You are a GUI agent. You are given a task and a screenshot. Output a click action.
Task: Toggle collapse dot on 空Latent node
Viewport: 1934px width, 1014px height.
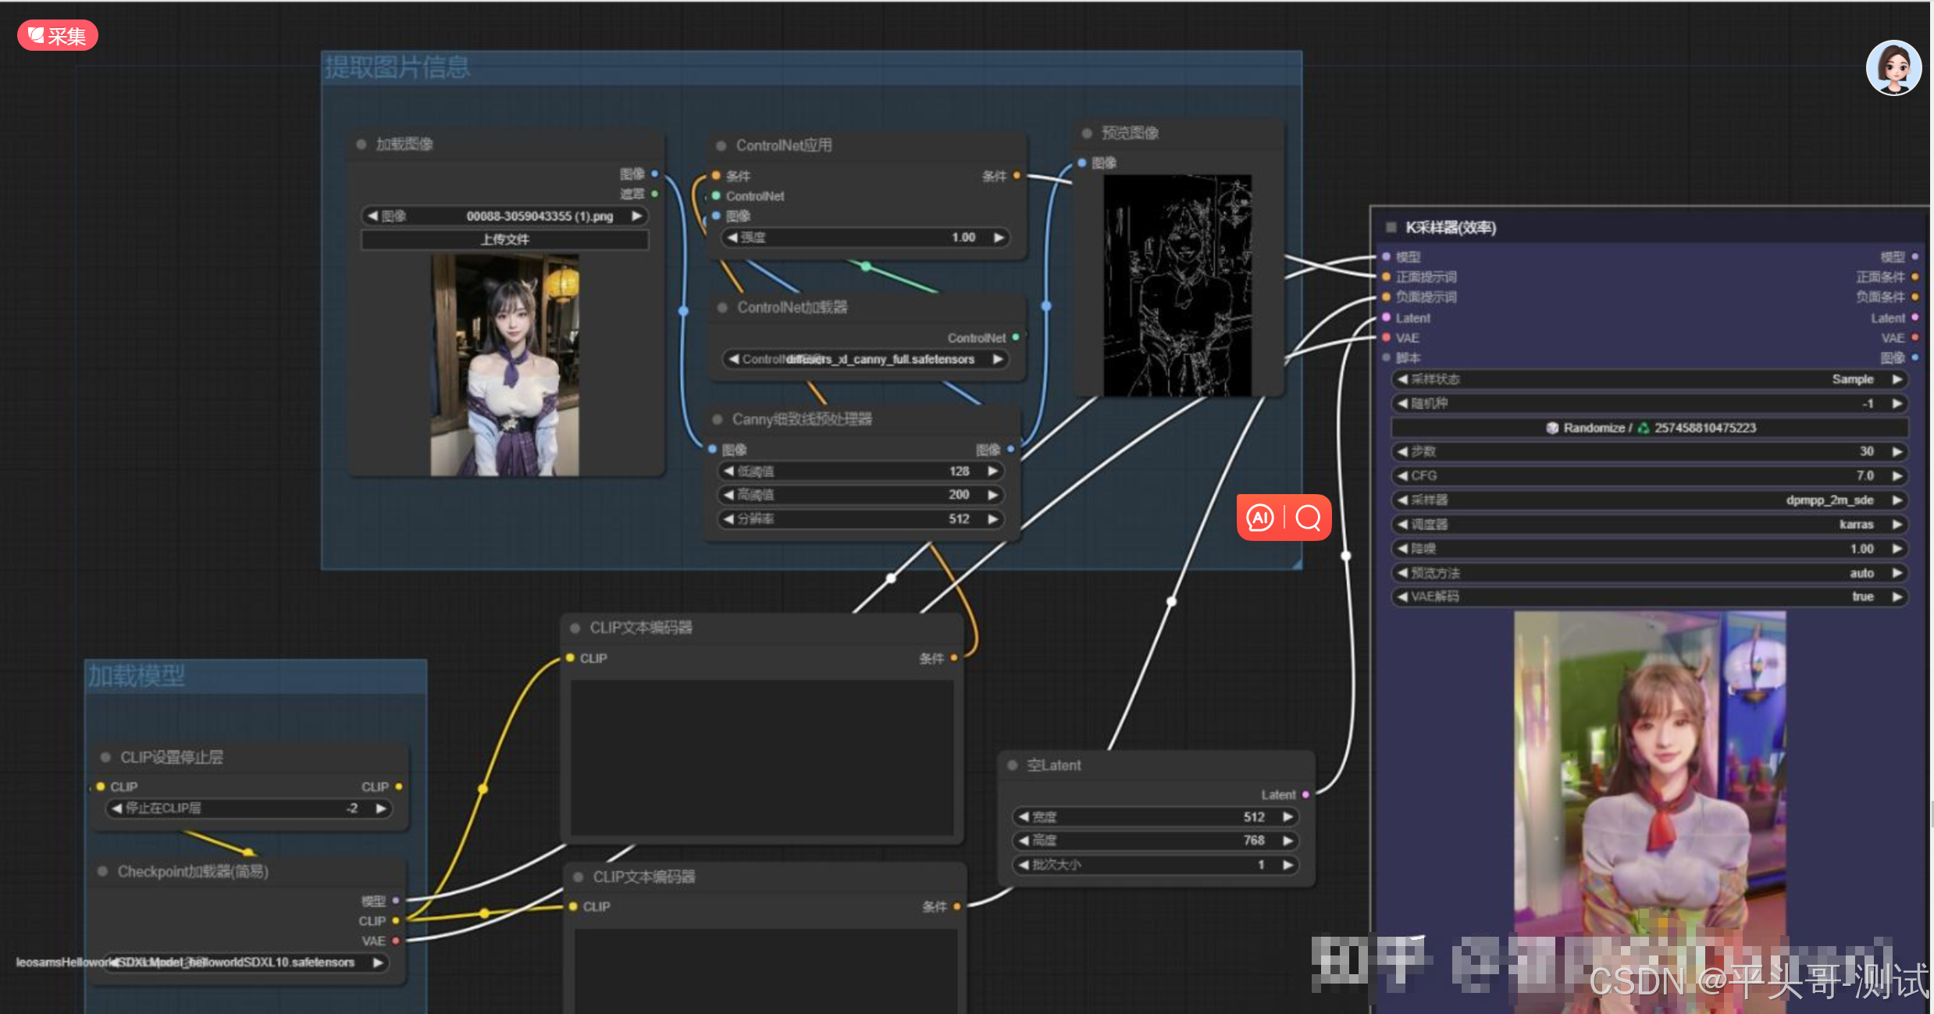click(1012, 766)
